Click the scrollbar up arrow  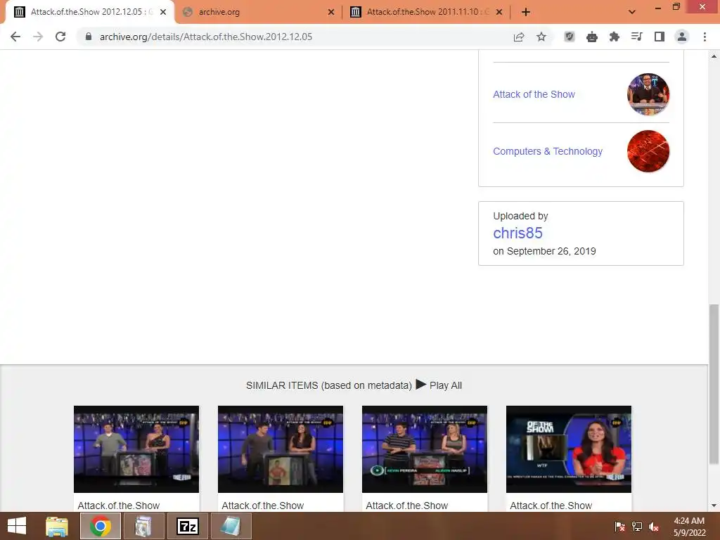pos(714,56)
